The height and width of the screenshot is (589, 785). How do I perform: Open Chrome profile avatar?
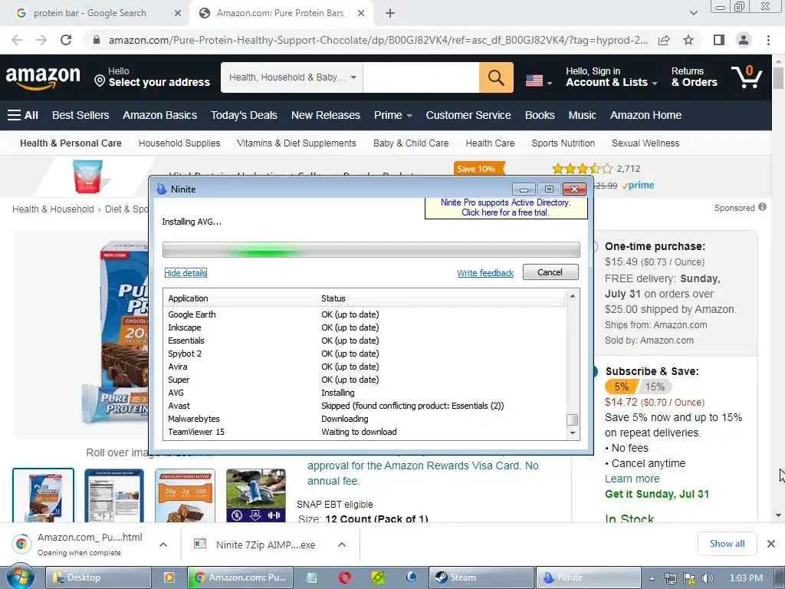744,40
